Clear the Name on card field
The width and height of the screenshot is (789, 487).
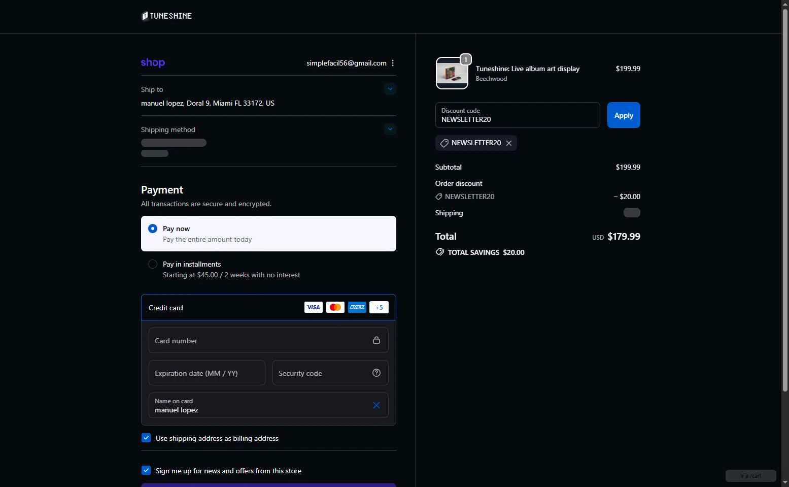pyautogui.click(x=376, y=405)
